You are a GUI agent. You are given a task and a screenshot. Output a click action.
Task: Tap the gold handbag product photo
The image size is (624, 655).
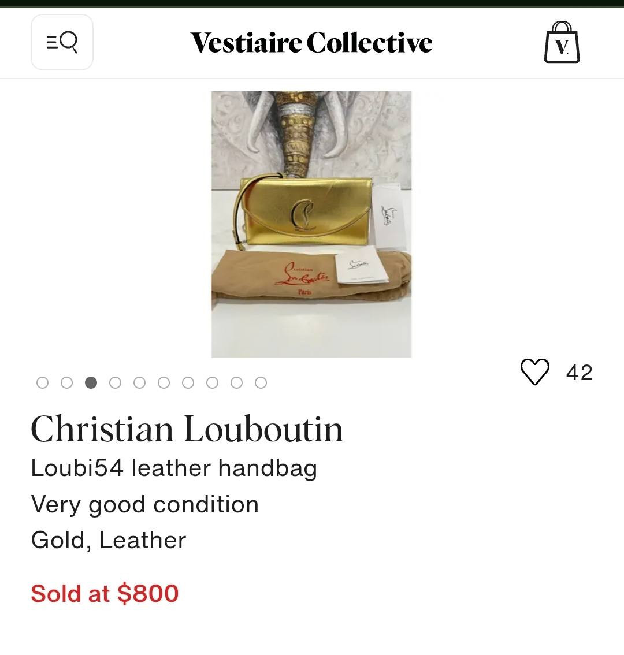tap(311, 224)
